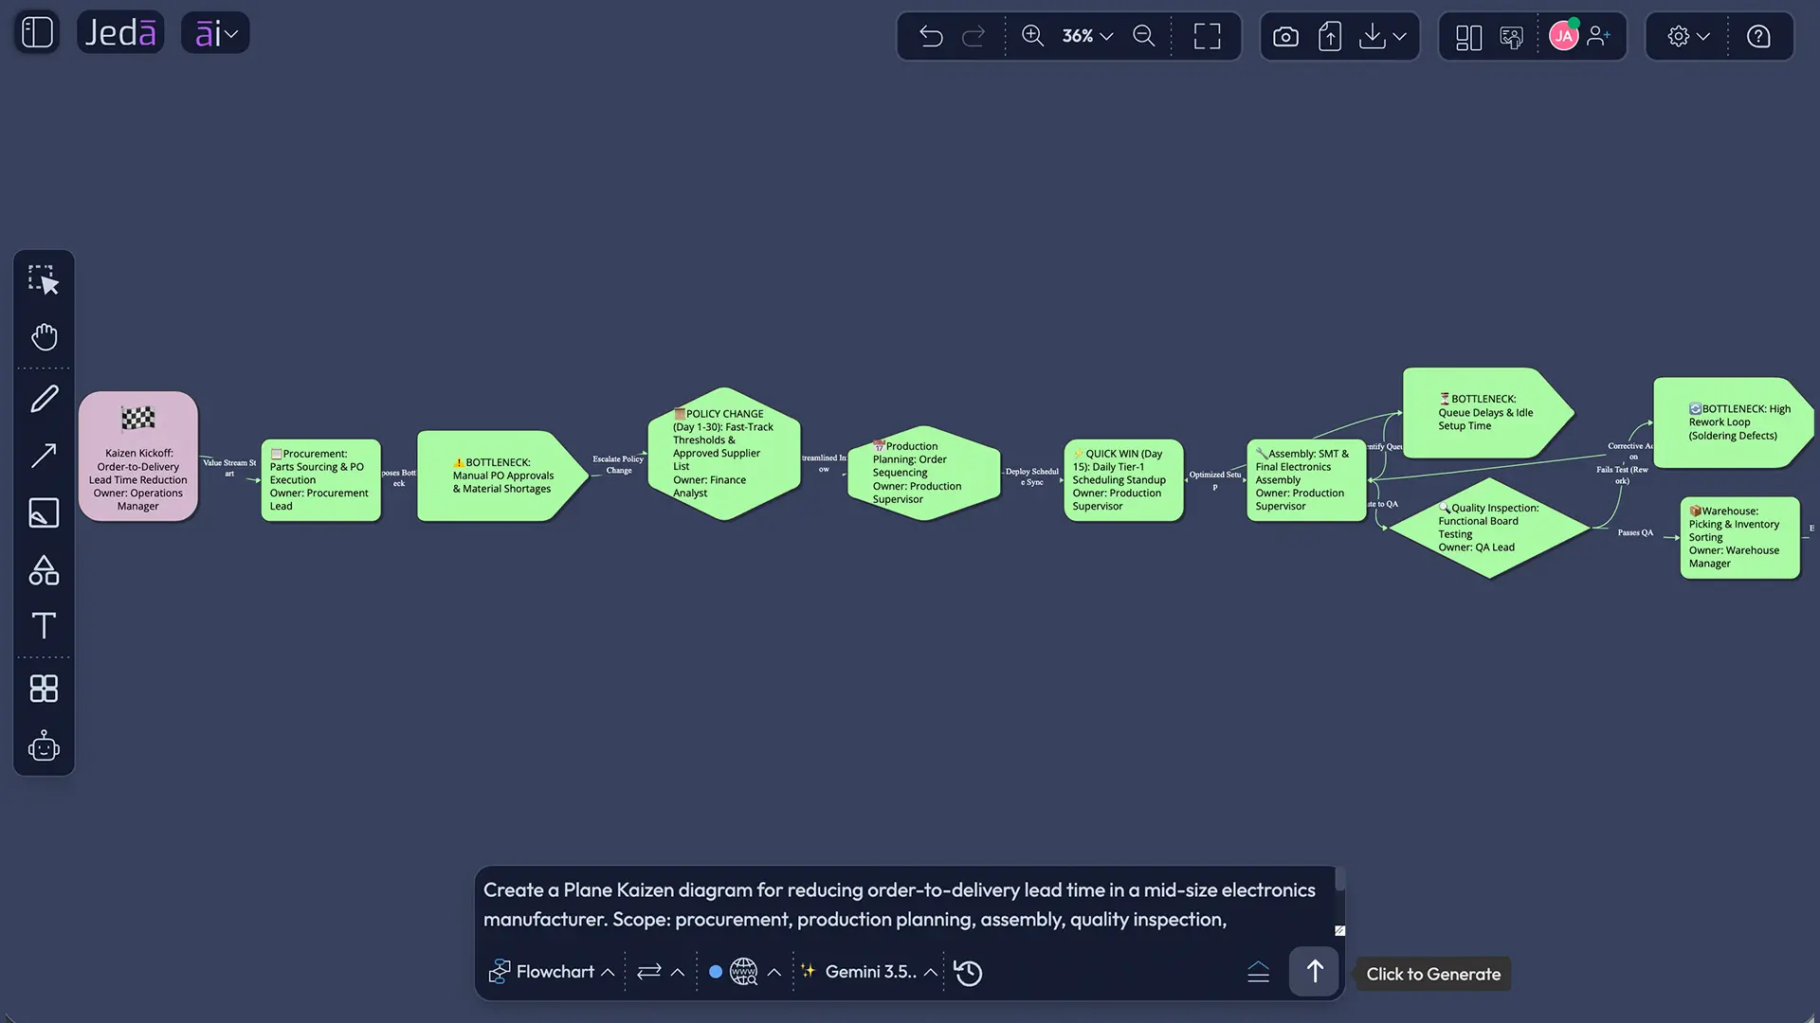Image resolution: width=1820 pixels, height=1023 pixels.
Task: Click the prompt box scrollbar
Action: 1340,880
